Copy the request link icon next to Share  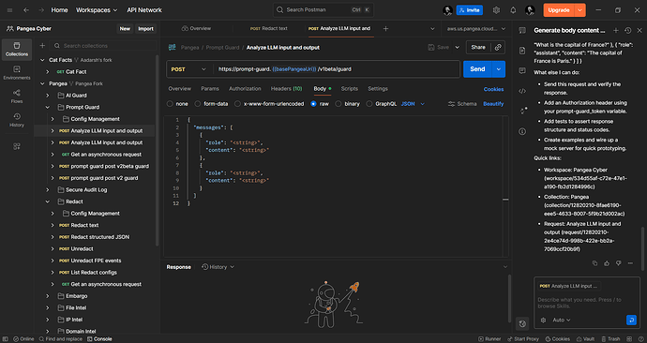click(x=498, y=48)
